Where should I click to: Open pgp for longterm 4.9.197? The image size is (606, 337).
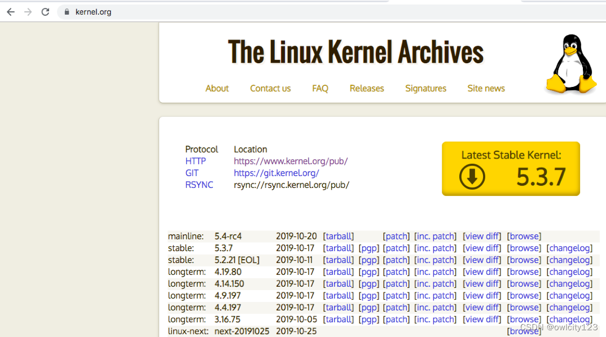(x=368, y=296)
